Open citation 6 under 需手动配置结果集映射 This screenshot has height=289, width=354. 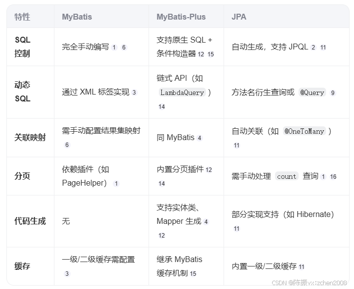coord(67,145)
